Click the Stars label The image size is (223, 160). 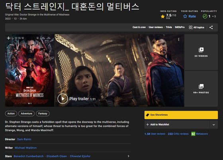pyautogui.click(x=8, y=156)
